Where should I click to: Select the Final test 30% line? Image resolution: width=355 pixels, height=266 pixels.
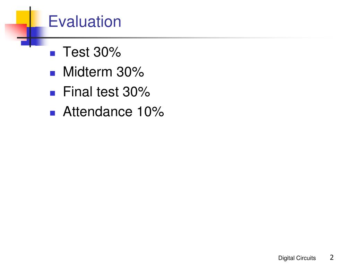pos(106,91)
